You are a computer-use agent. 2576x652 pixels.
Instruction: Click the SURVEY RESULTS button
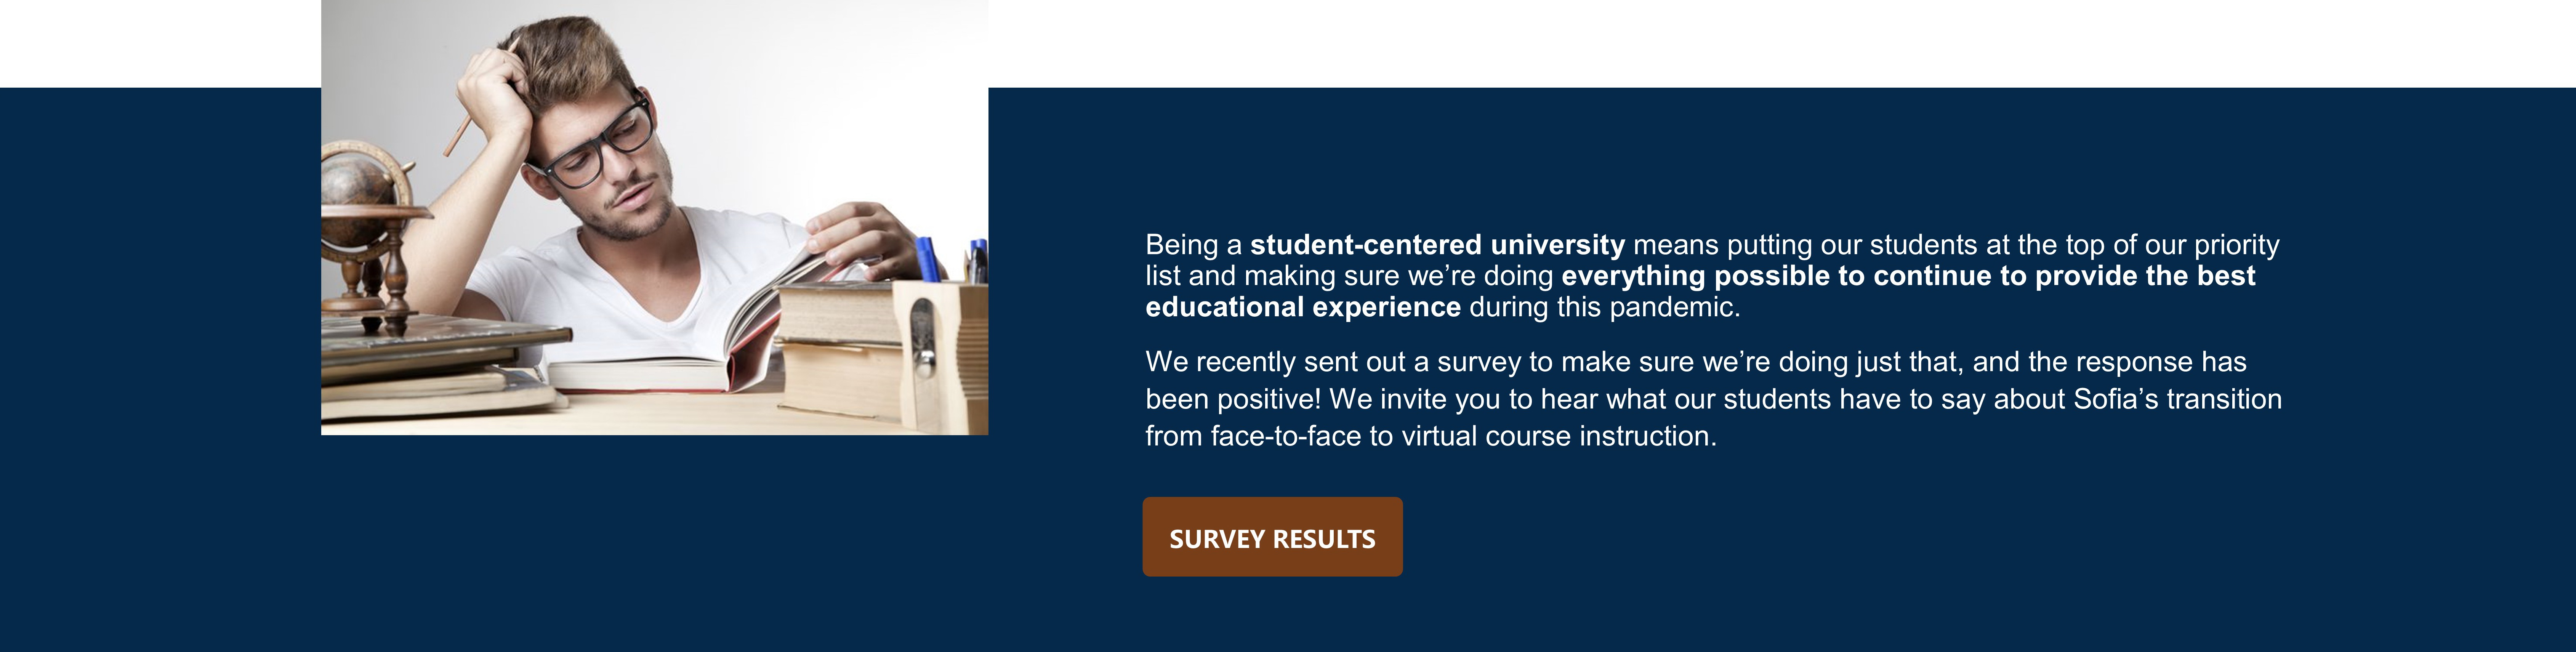tap(1272, 537)
